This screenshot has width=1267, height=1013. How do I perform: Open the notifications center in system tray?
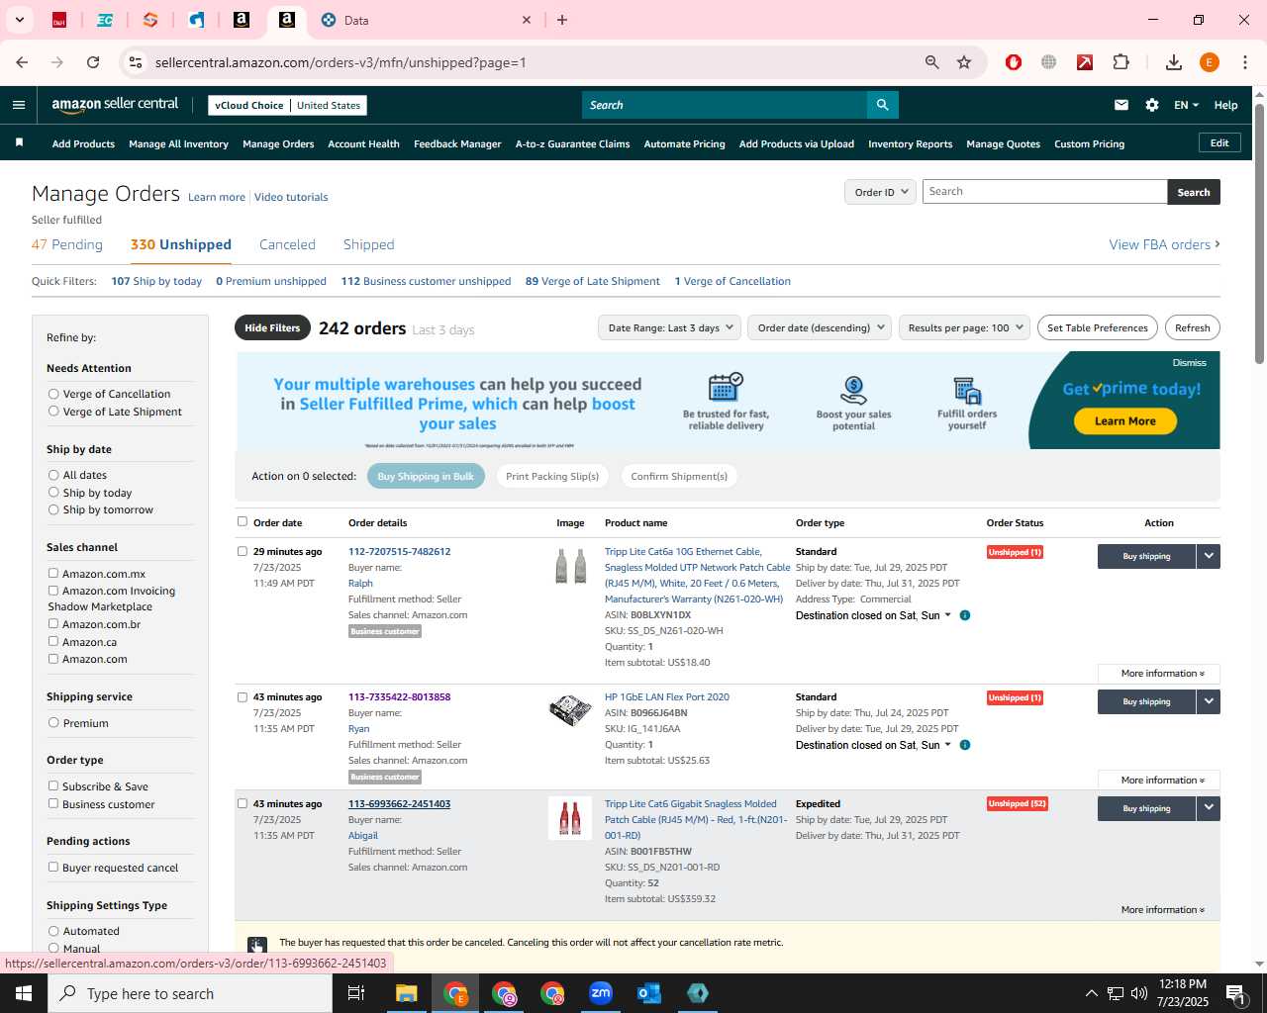pyautogui.click(x=1235, y=993)
